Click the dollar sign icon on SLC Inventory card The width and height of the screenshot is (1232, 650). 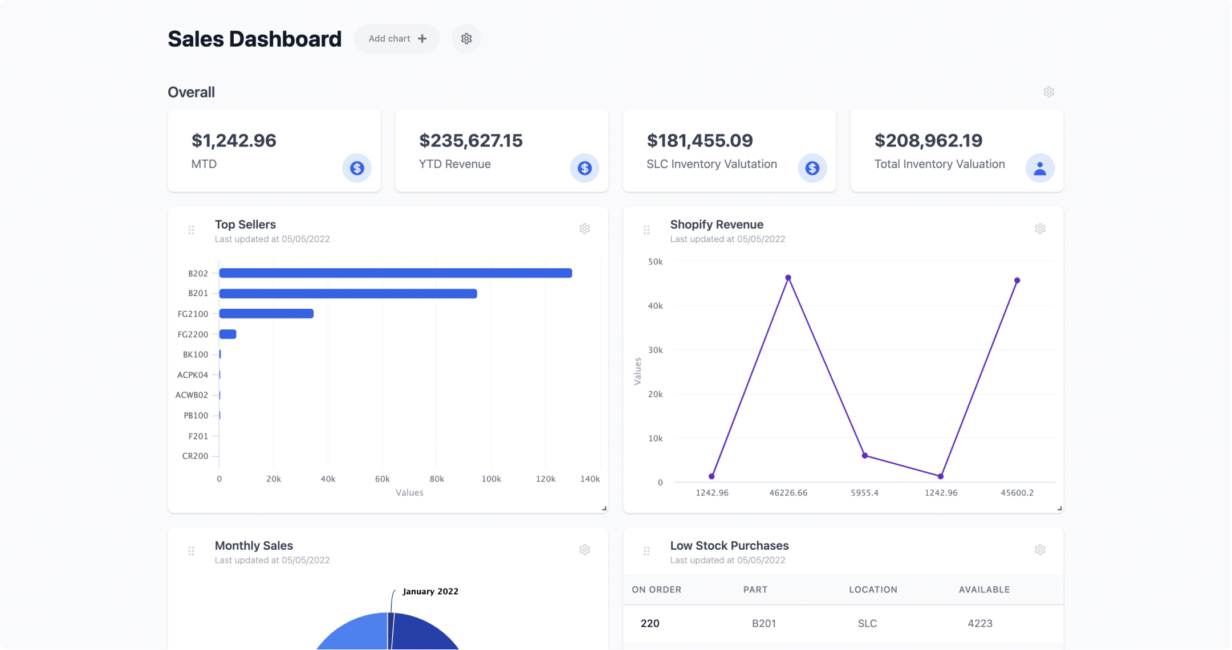pos(812,168)
